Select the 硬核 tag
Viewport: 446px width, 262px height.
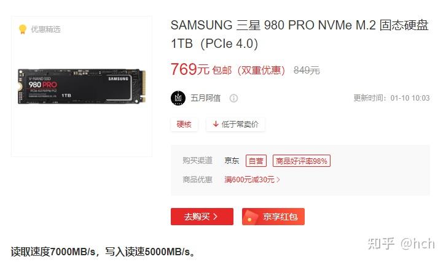point(184,124)
